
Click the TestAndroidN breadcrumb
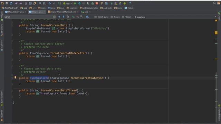(10, 8)
